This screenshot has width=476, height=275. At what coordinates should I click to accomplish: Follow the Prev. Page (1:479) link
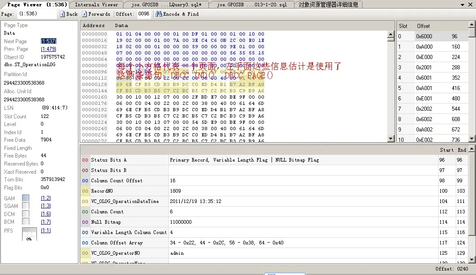(48, 49)
